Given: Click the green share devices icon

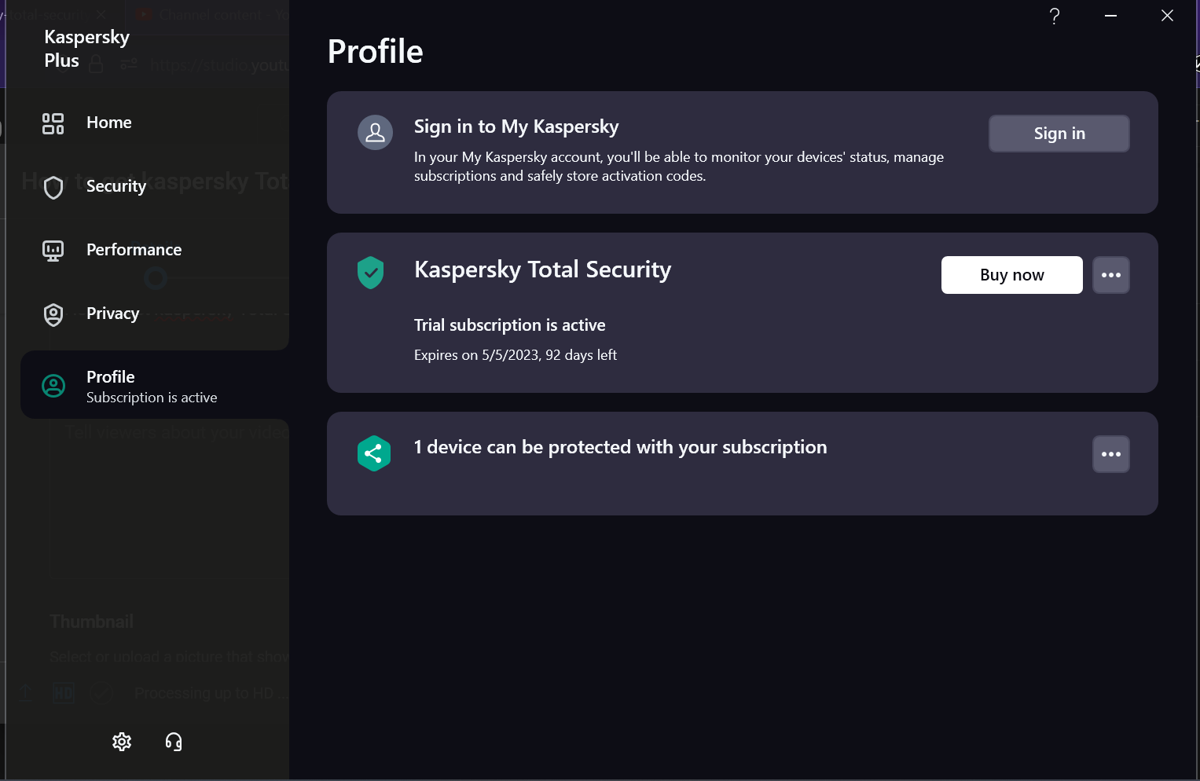Looking at the screenshot, I should point(374,453).
